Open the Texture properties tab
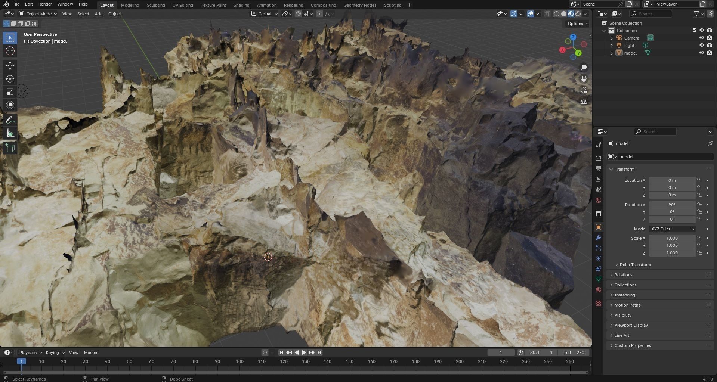The image size is (717, 382). pos(599,303)
